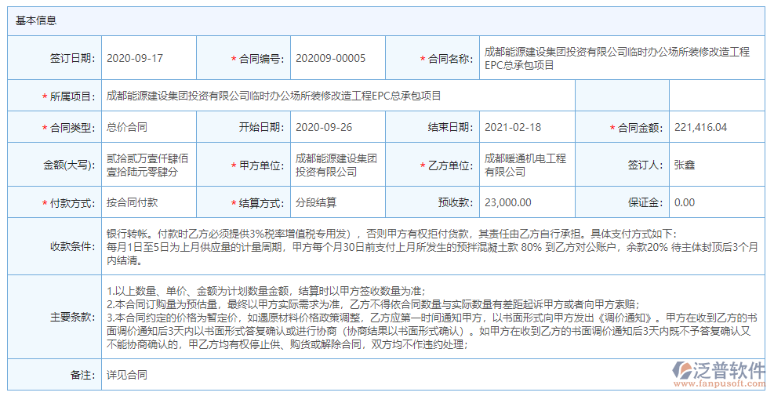Click the 合同名称 value field
The height and width of the screenshot is (396, 774).
[621, 58]
